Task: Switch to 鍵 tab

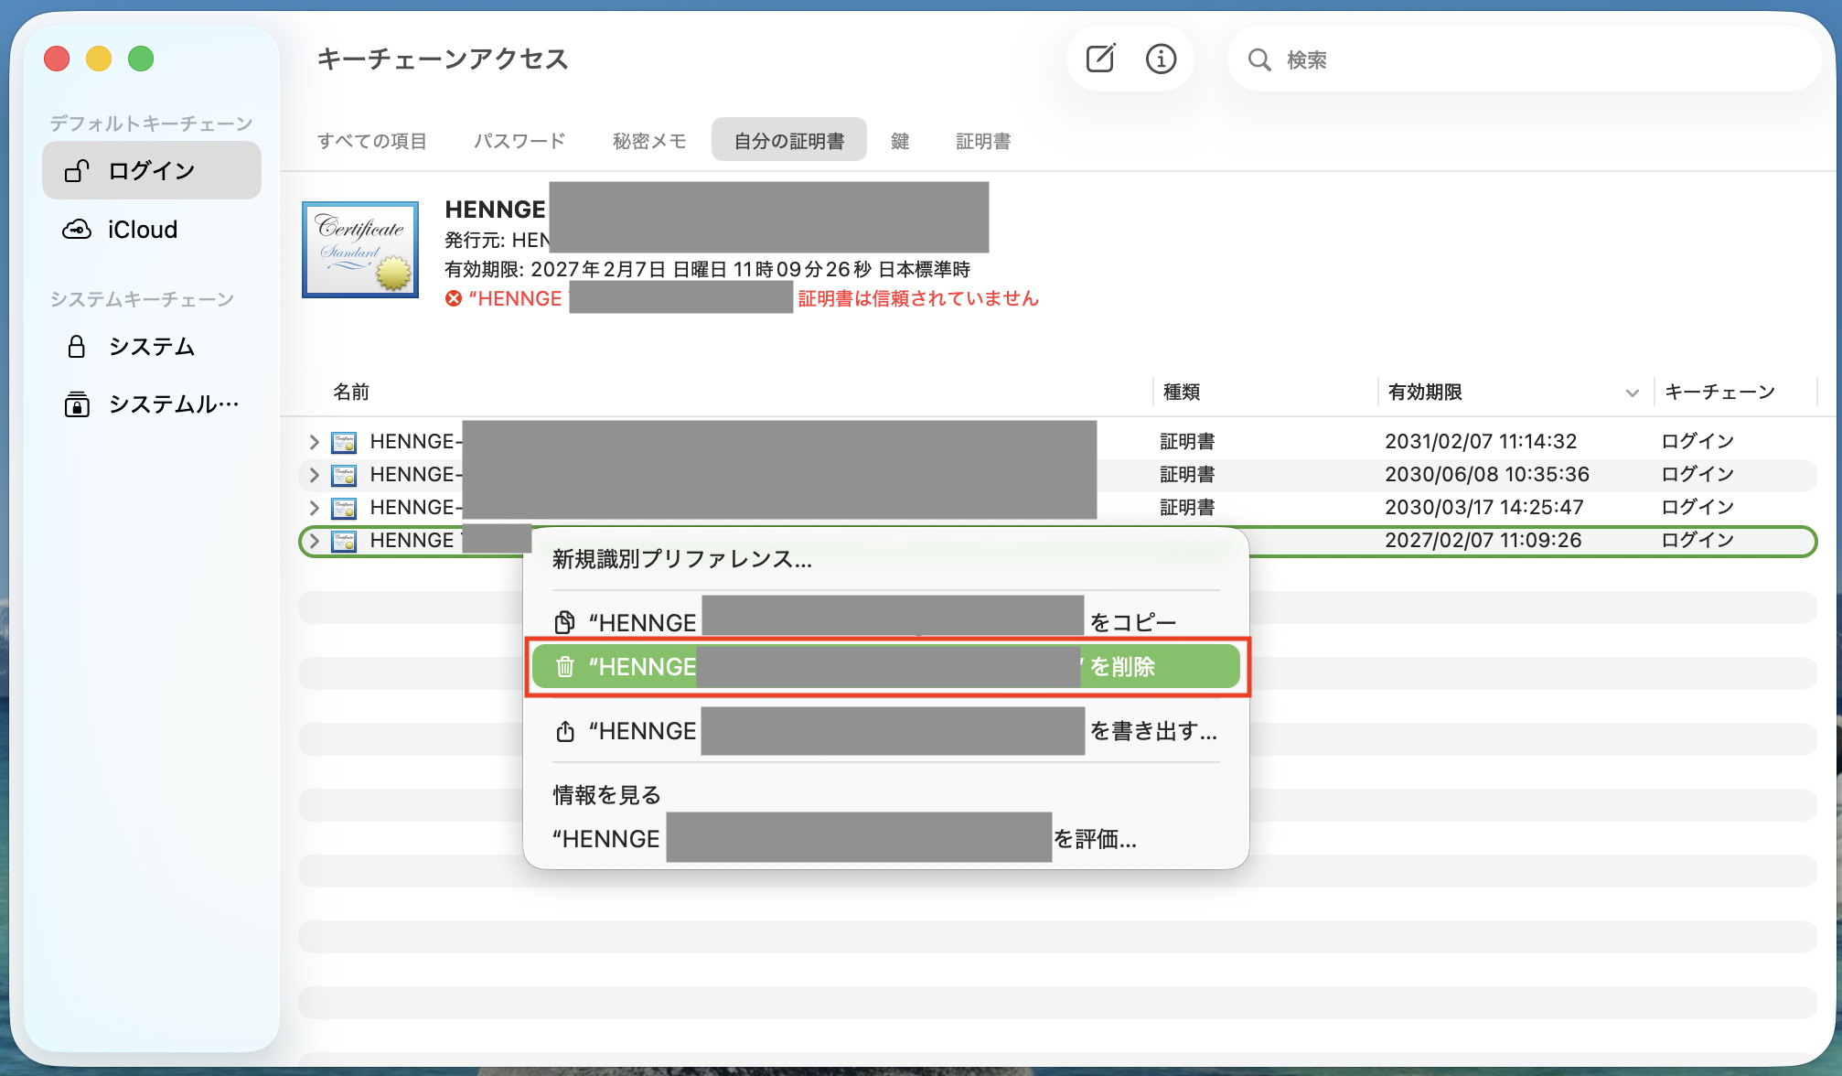Action: [900, 141]
